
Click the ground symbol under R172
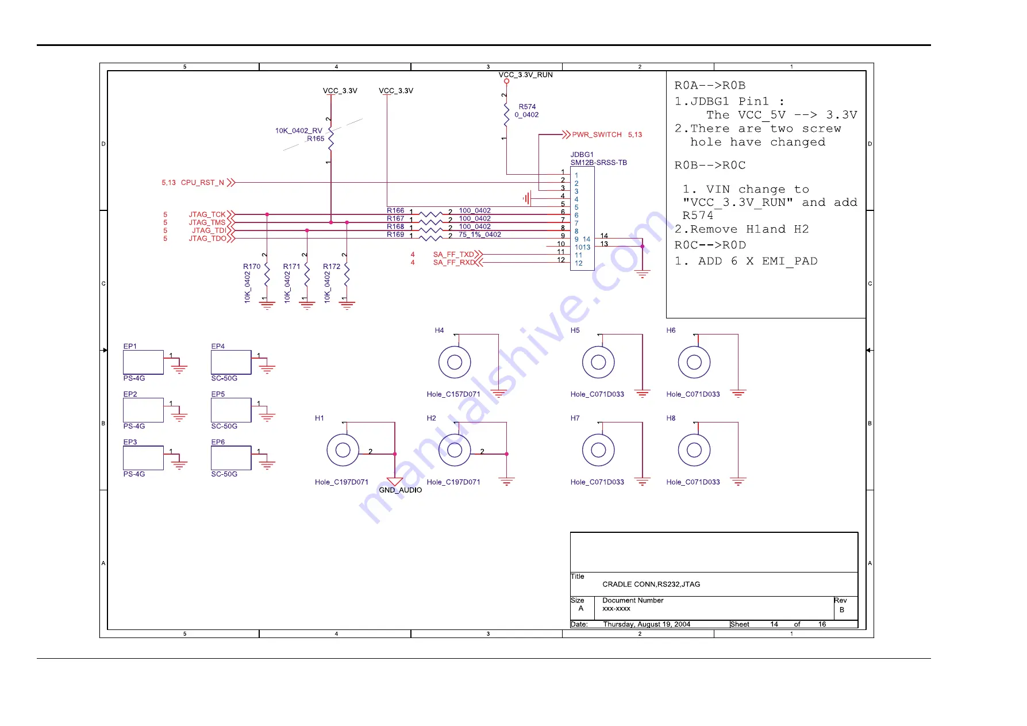click(347, 306)
